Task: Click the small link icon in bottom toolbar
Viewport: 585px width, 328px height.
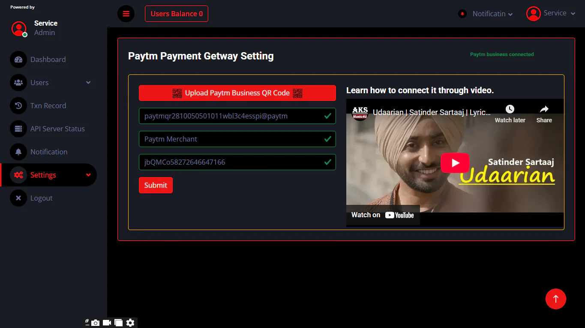Action: pyautogui.click(x=87, y=322)
